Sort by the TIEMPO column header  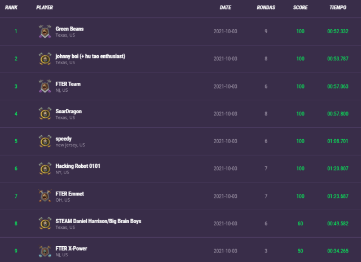[x=337, y=8]
